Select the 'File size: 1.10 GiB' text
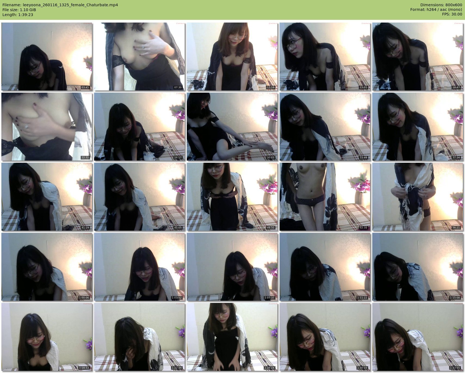The width and height of the screenshot is (465, 373). point(19,10)
